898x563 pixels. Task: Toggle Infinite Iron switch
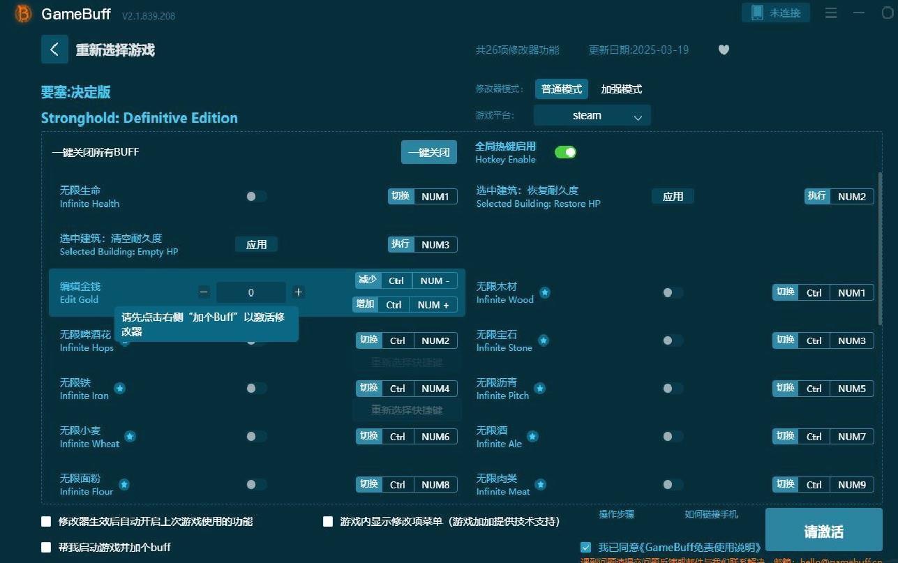[x=256, y=388]
